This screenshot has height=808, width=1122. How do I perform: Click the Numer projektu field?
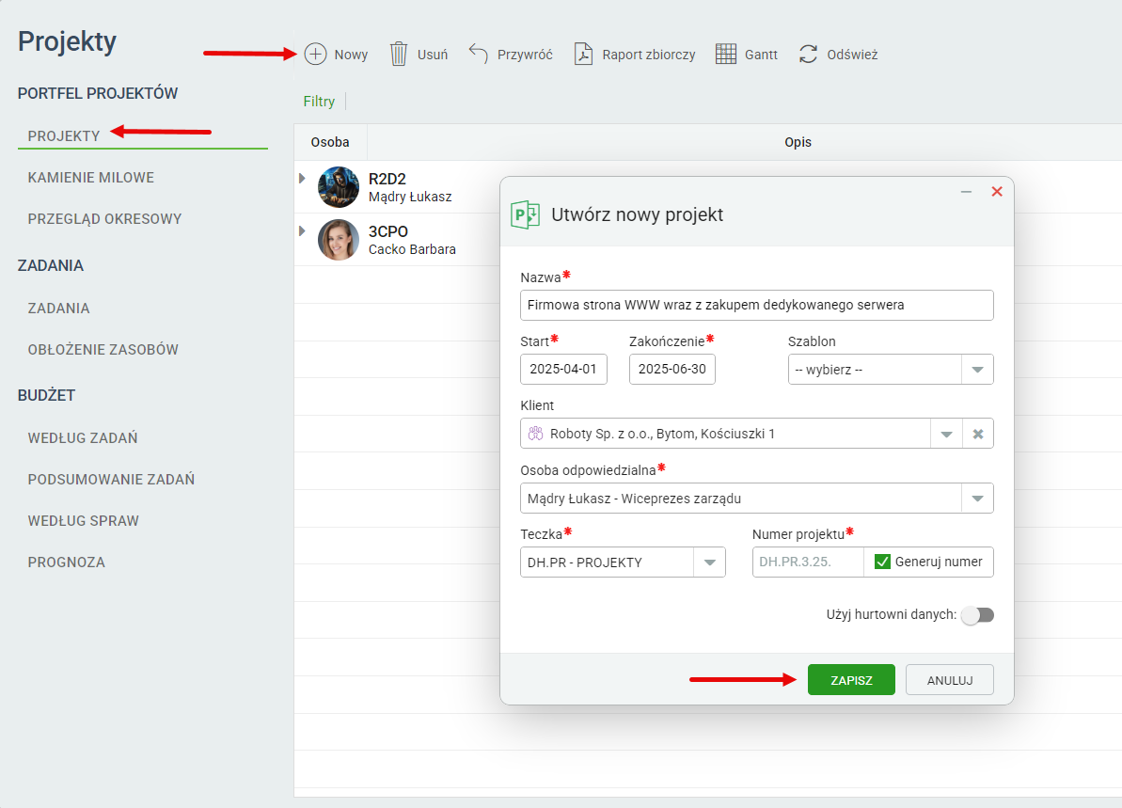tap(808, 562)
